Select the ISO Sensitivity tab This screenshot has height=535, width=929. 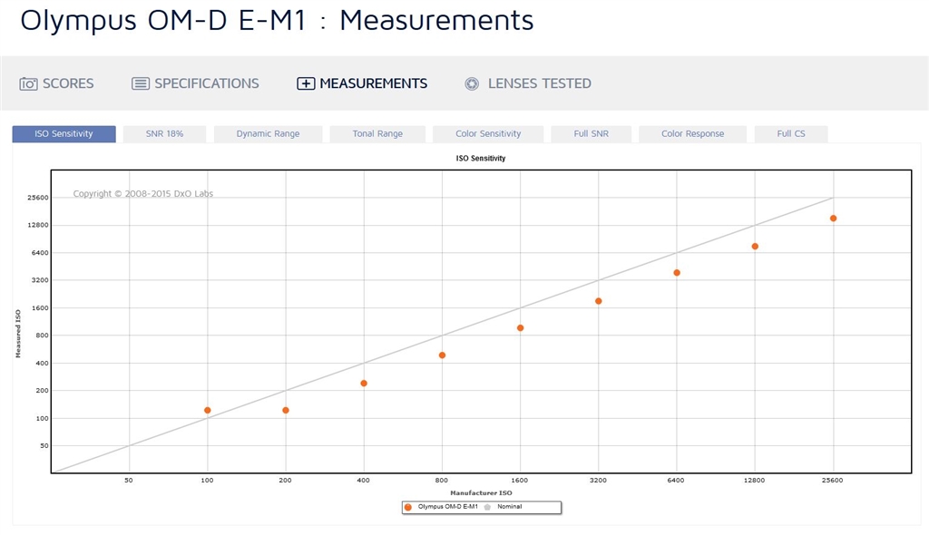pos(64,134)
